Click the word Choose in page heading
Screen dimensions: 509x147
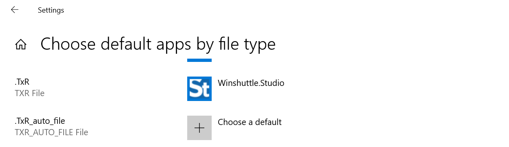pyautogui.click(x=67, y=44)
